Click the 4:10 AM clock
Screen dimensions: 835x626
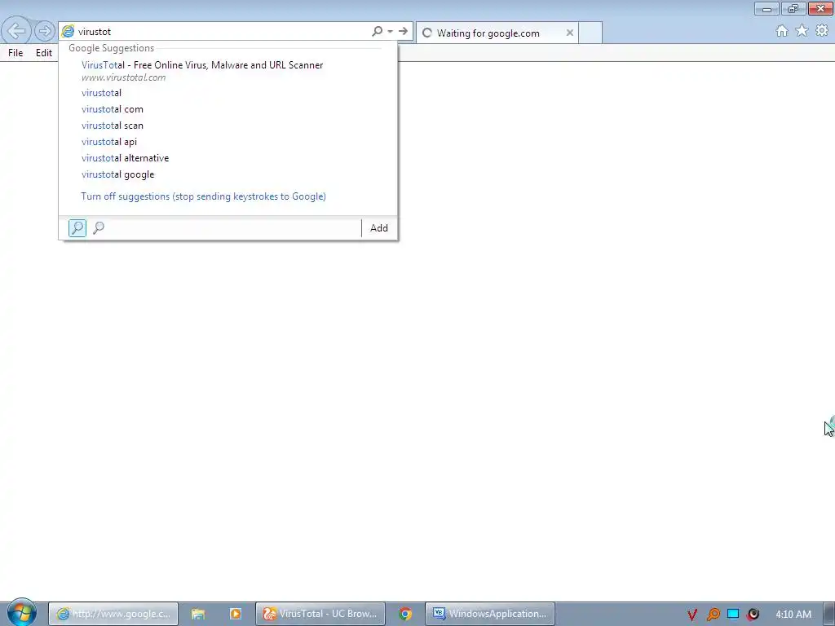[x=793, y=615]
